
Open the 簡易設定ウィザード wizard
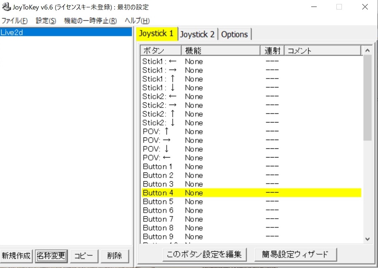click(x=296, y=256)
